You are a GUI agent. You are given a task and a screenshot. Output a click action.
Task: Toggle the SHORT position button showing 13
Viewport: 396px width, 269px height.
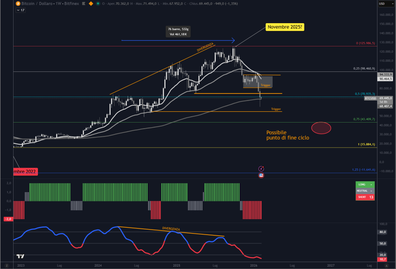click(x=365, y=197)
